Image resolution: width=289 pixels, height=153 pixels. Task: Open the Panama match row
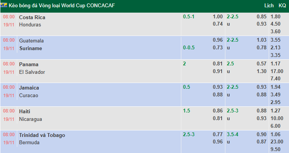(29, 64)
